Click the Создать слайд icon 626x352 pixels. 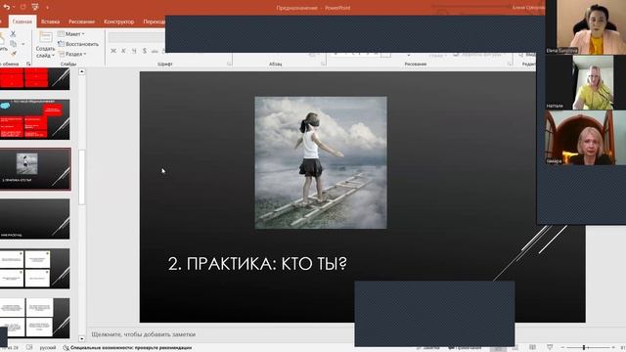pos(46,37)
